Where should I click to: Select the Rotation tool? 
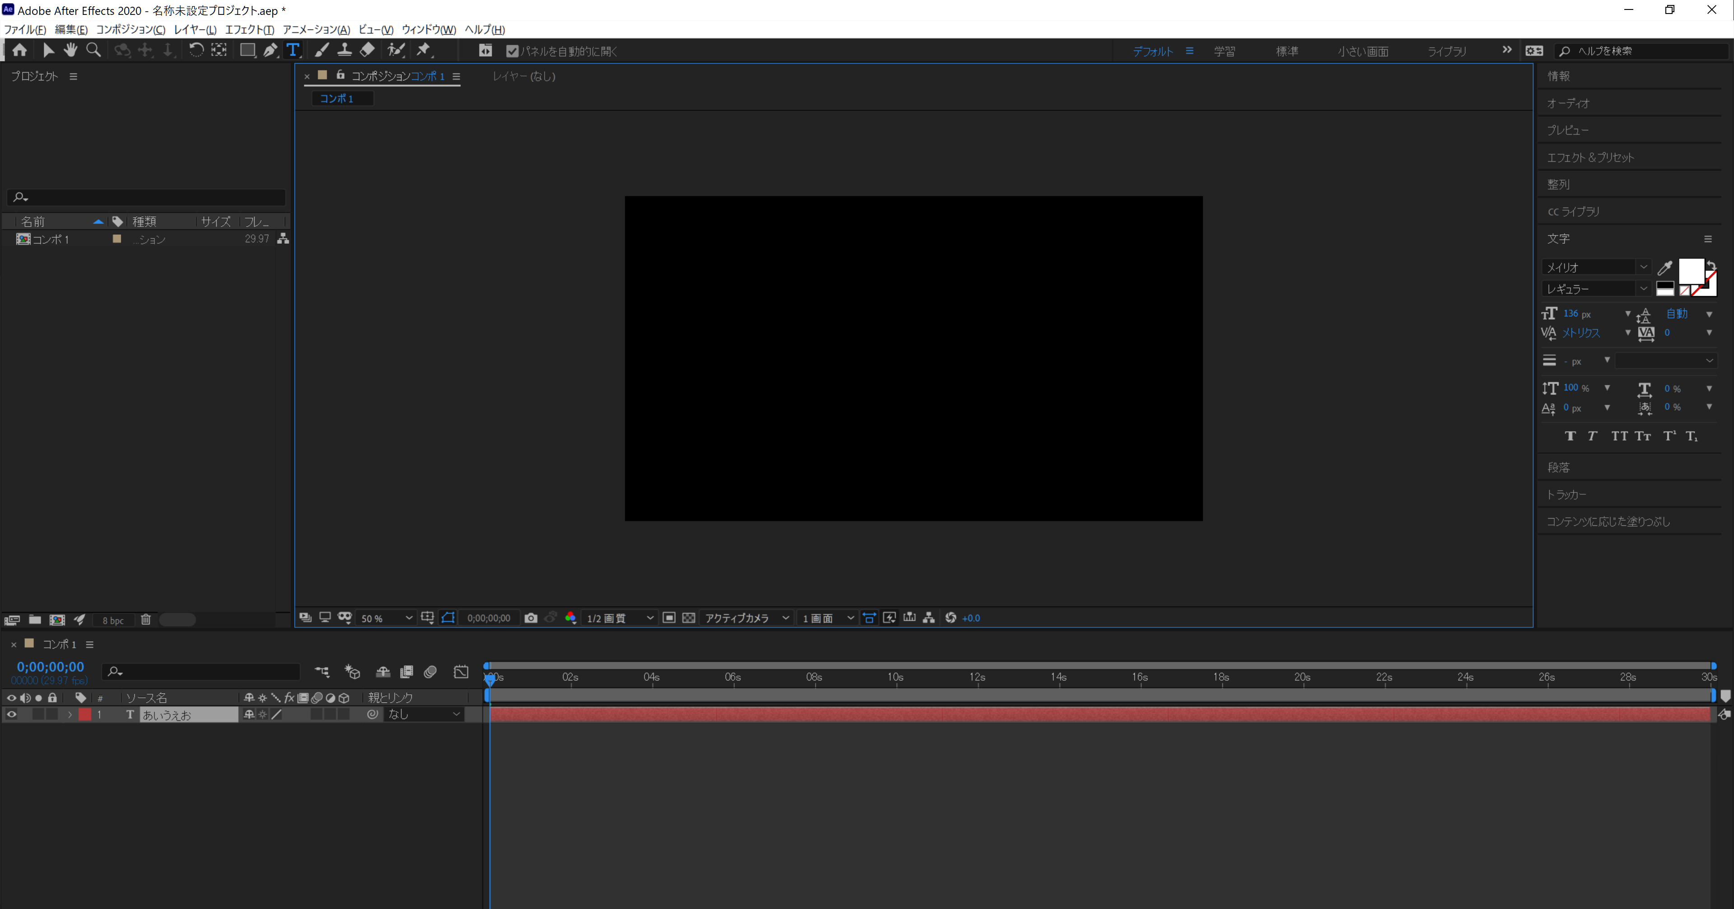pyautogui.click(x=196, y=51)
